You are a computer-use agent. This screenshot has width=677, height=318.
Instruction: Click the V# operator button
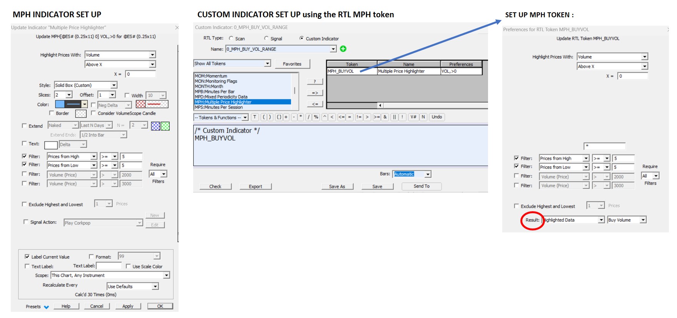coord(413,117)
